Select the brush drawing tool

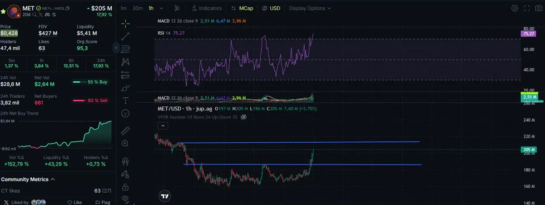[126, 87]
